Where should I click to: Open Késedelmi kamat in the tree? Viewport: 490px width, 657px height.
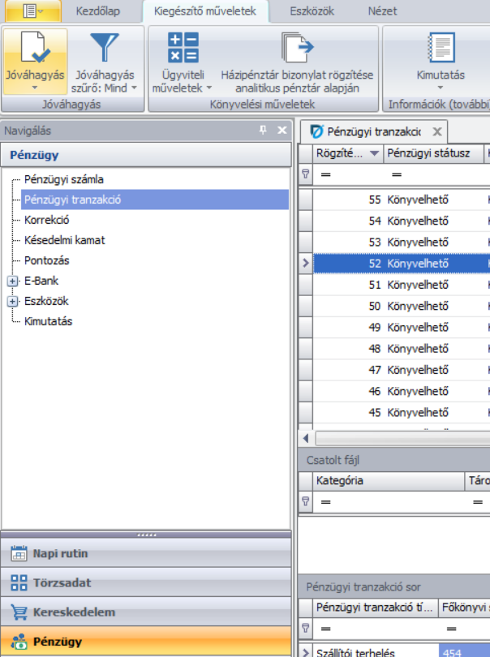click(64, 240)
